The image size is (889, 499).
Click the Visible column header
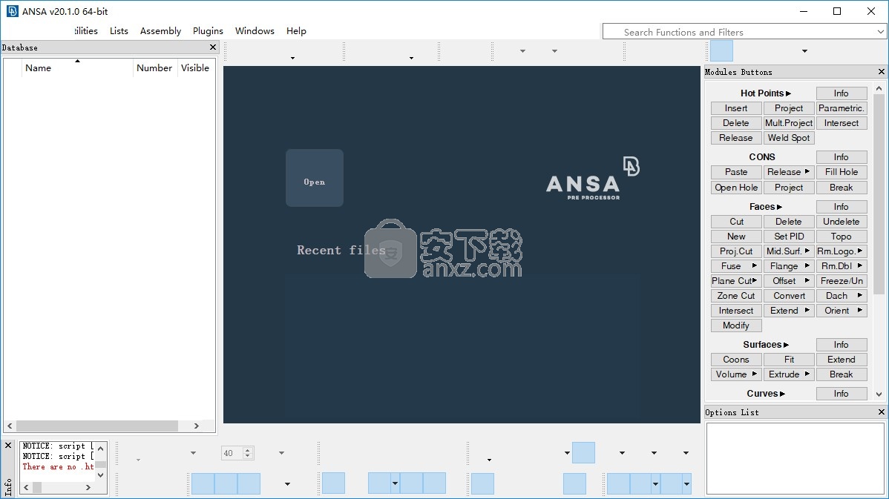[x=195, y=68]
